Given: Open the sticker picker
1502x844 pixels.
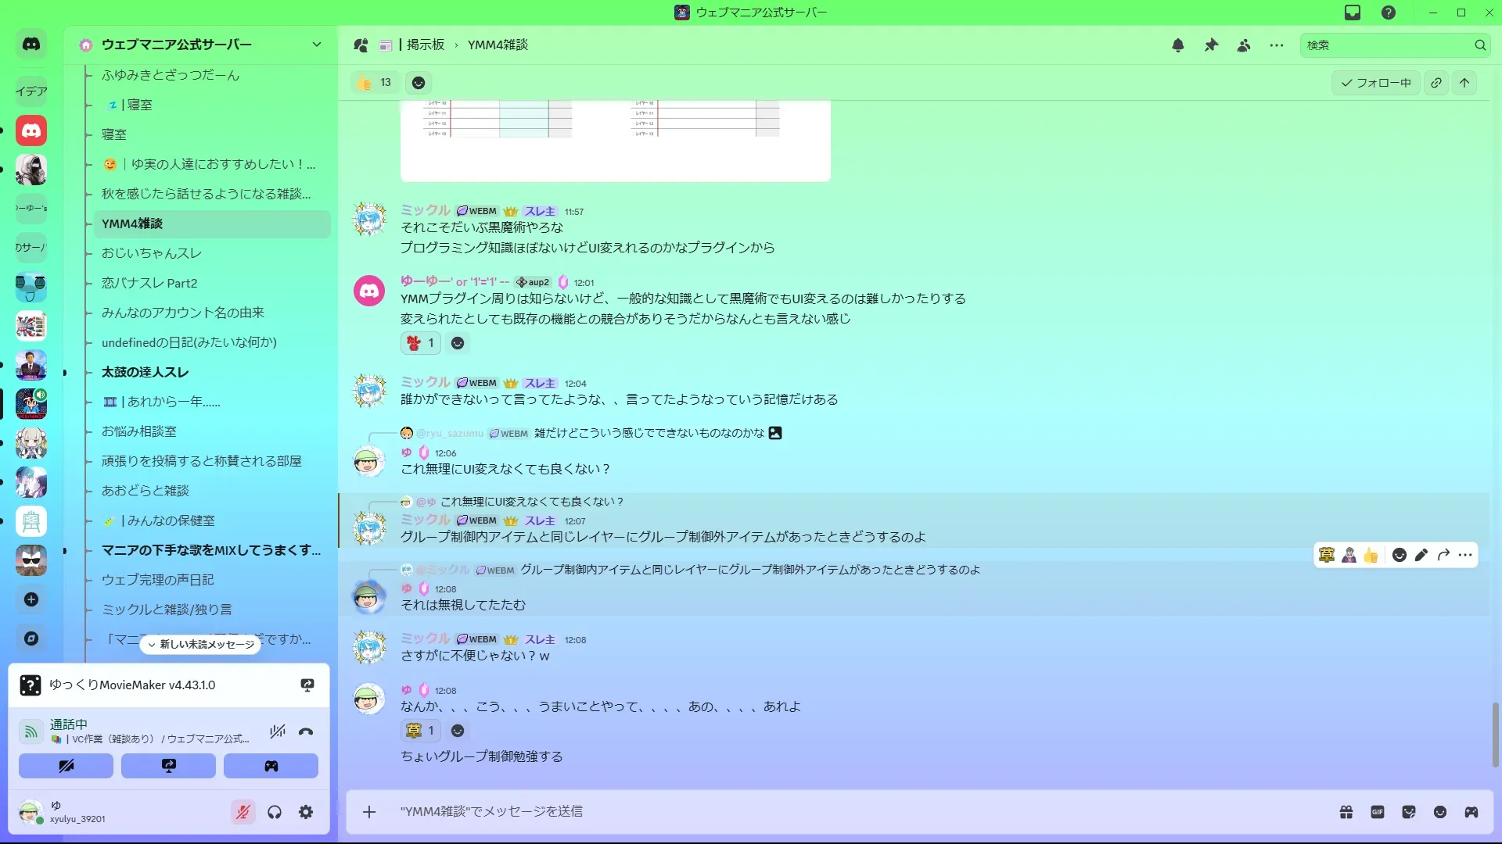Looking at the screenshot, I should [1409, 812].
